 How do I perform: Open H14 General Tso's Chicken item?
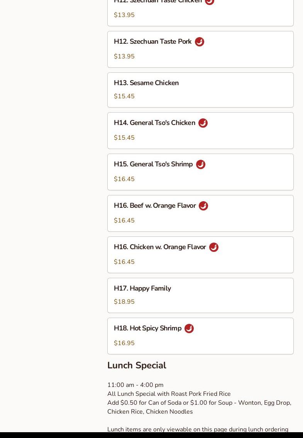coord(154,123)
